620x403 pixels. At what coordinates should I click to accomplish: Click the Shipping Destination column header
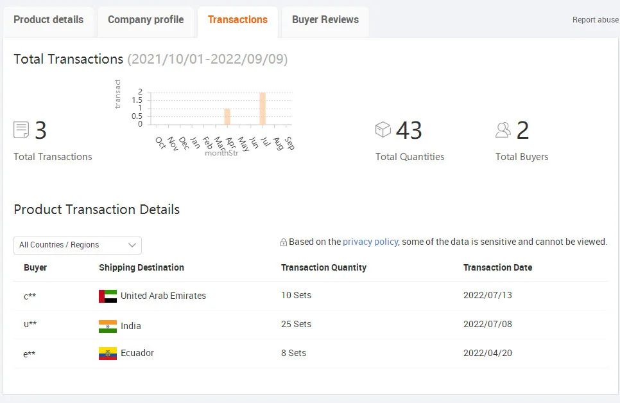coord(141,267)
